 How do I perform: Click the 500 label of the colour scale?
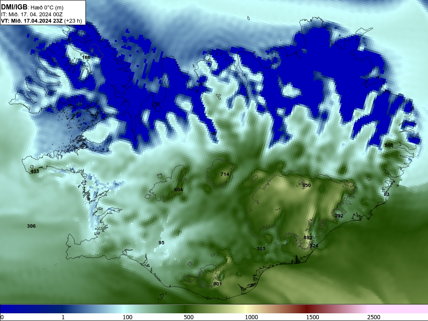189,317
